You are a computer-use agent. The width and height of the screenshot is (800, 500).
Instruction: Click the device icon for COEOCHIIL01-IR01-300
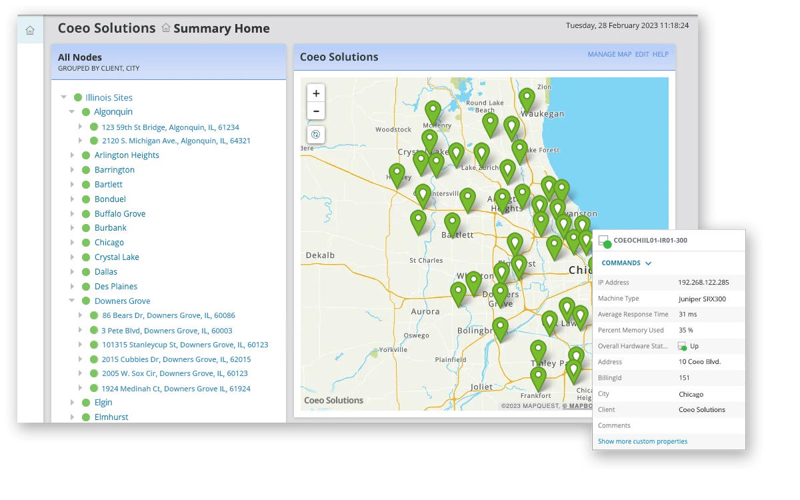point(604,241)
